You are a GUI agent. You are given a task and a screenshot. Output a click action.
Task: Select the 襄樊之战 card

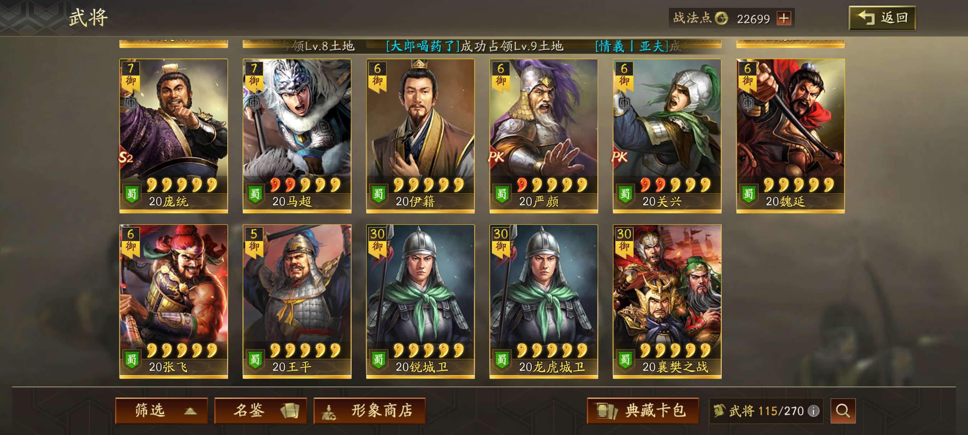[x=667, y=301]
